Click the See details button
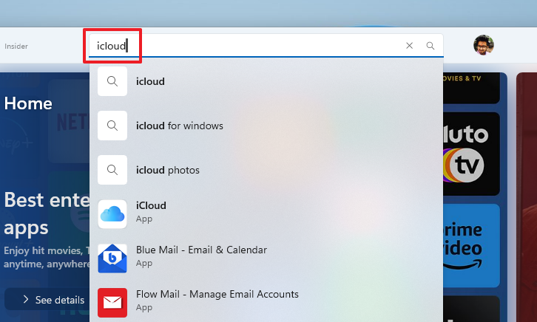This screenshot has width=537, height=322. 47,299
